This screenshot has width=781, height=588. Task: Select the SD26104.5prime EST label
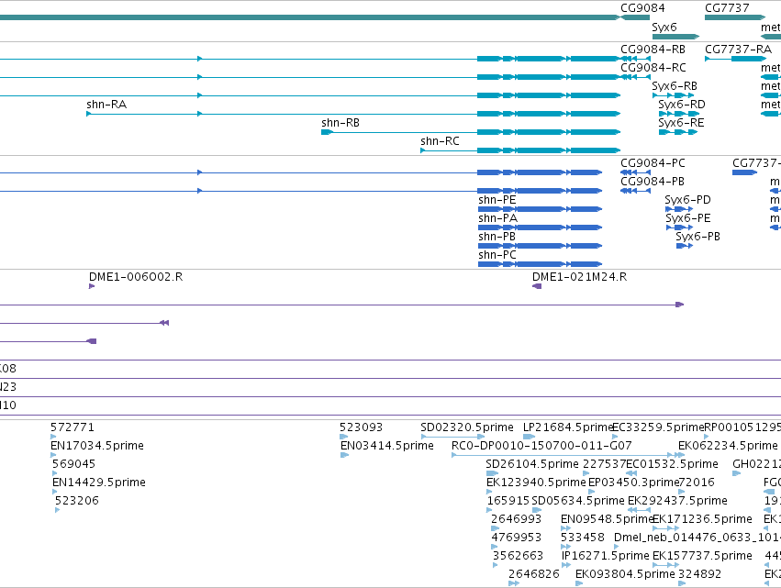pos(532,464)
